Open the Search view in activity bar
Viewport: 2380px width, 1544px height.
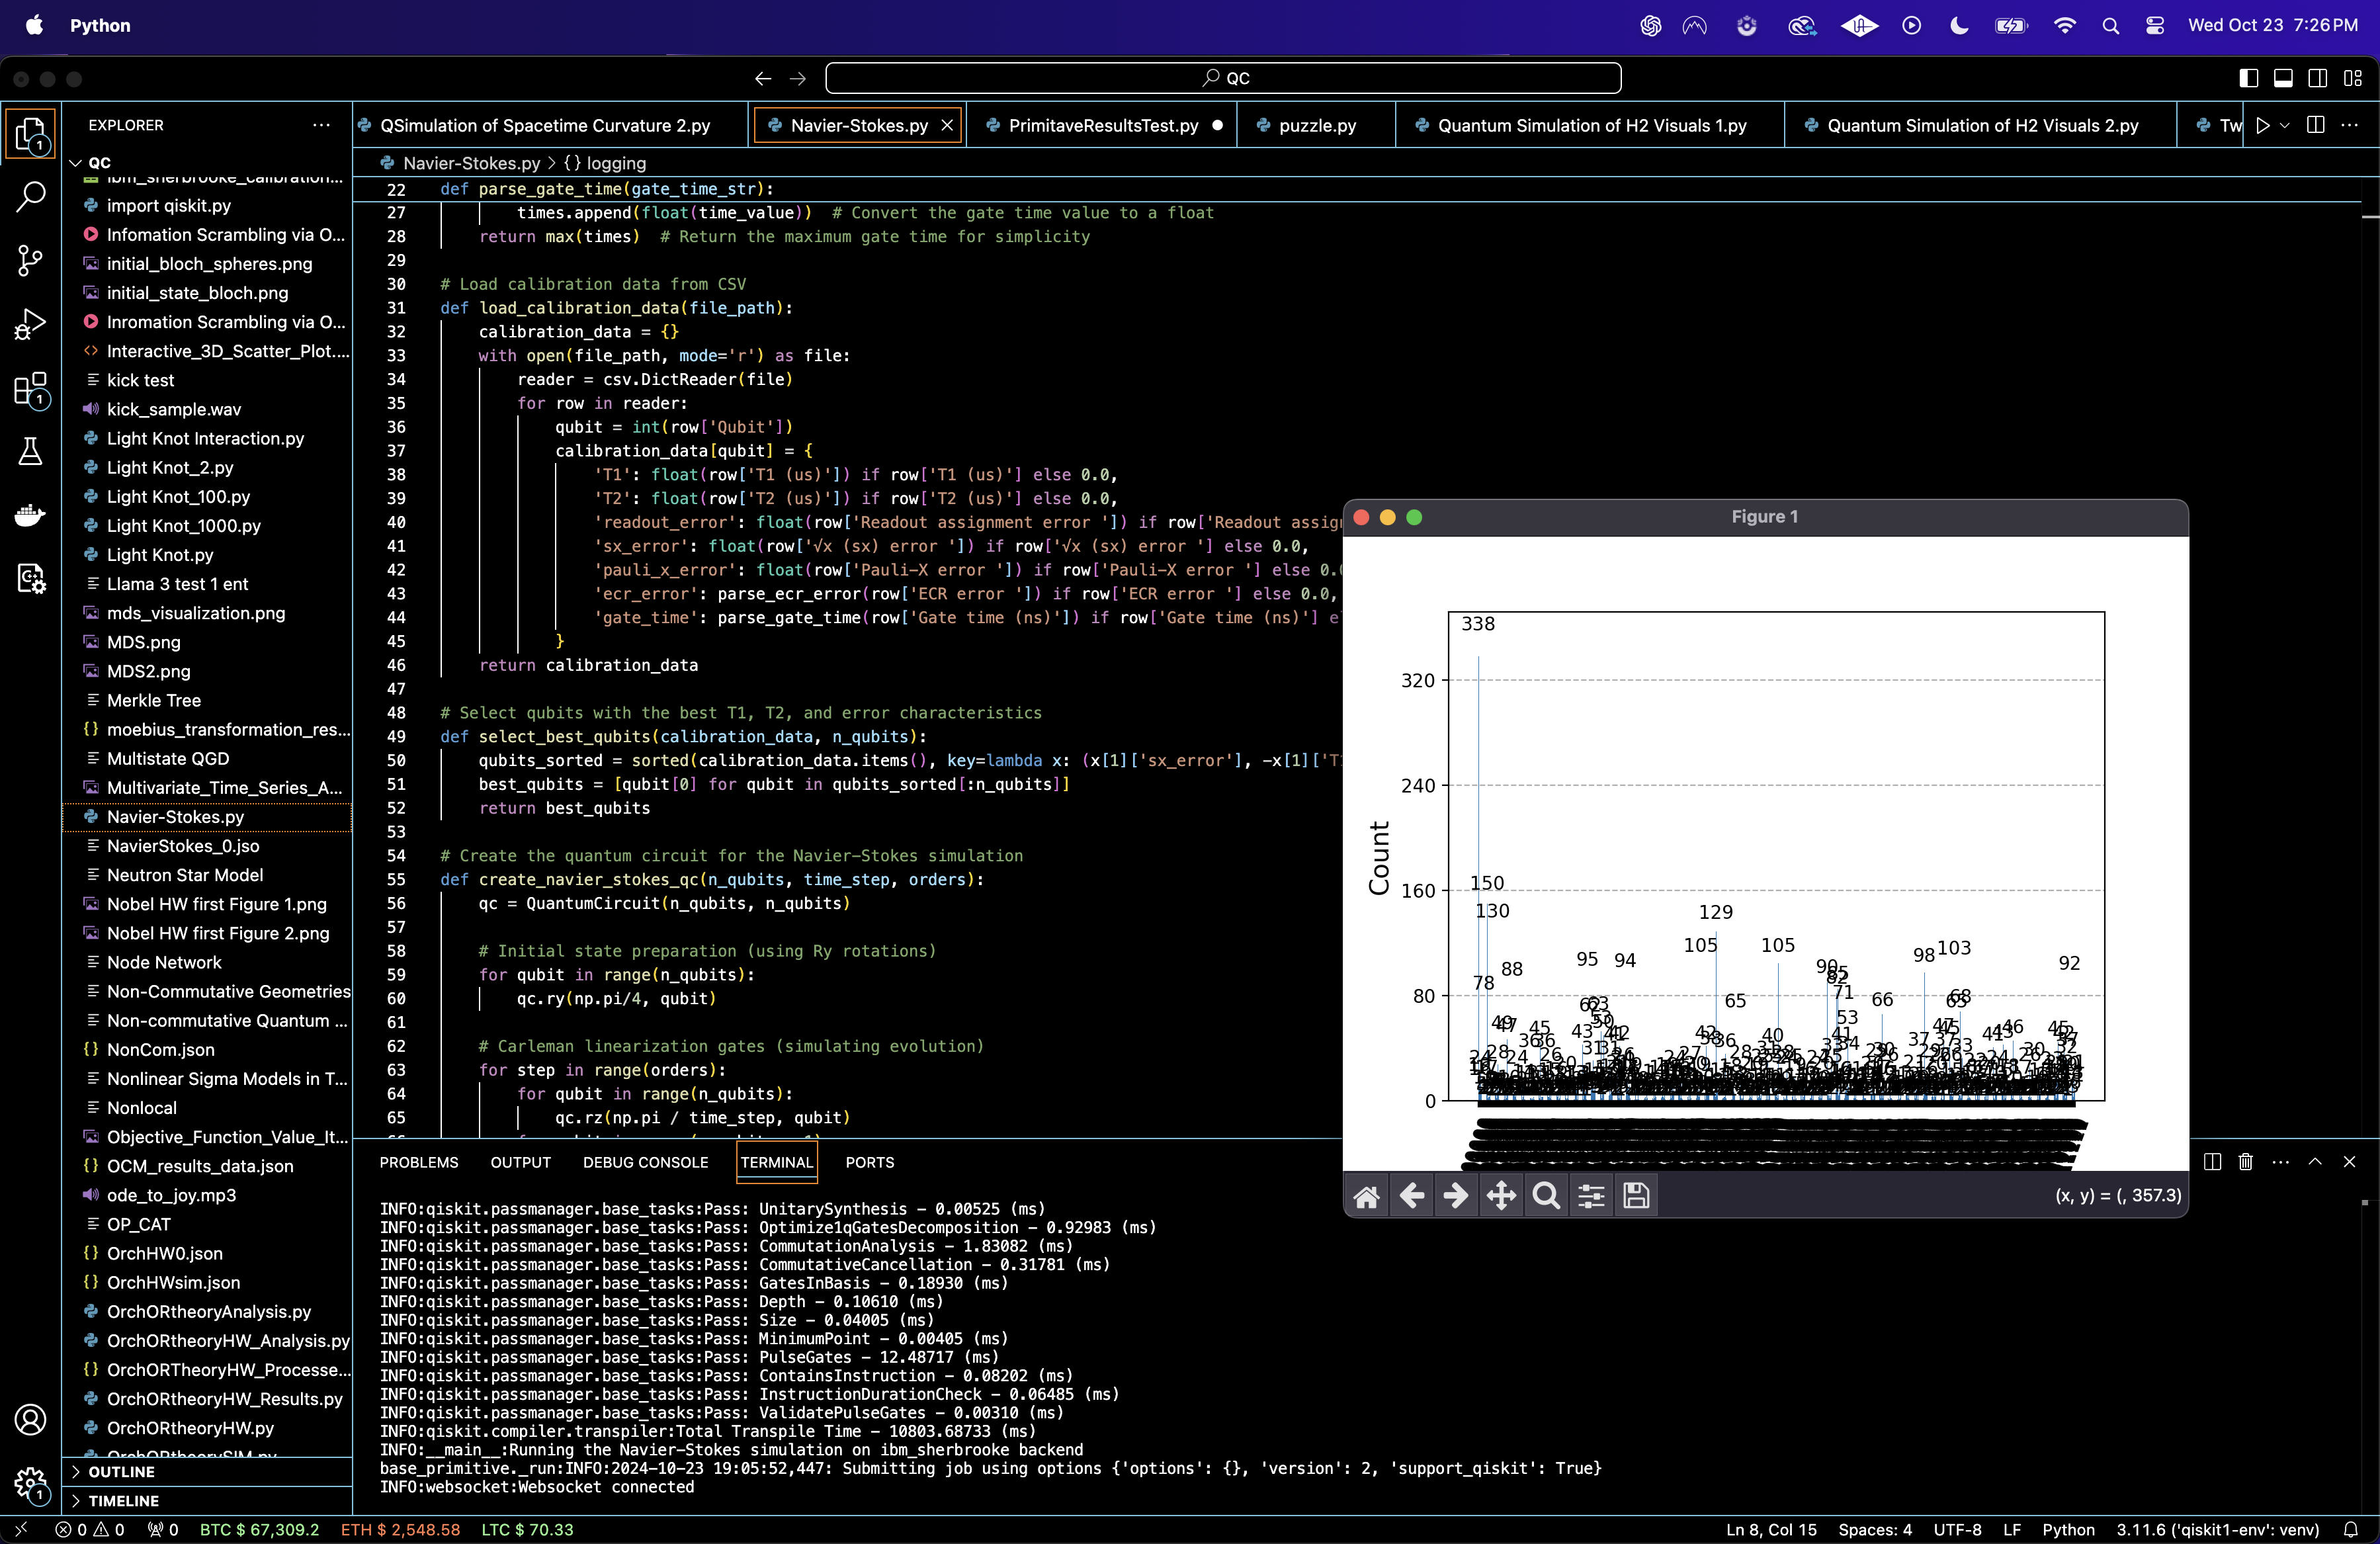(31, 197)
